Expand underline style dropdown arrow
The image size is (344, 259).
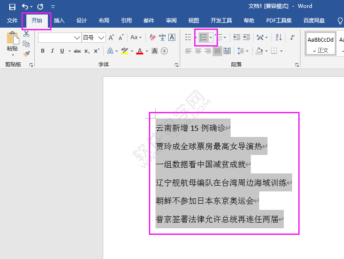69,51
